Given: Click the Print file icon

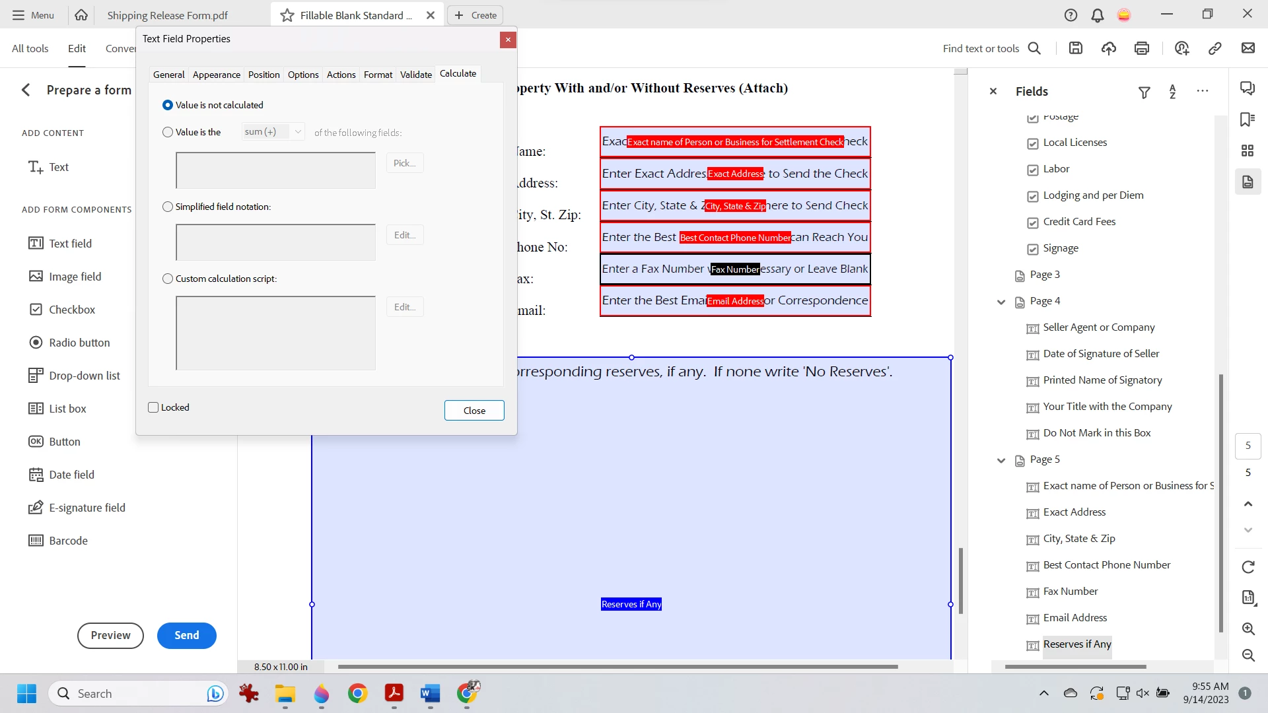Looking at the screenshot, I should click(x=1142, y=48).
